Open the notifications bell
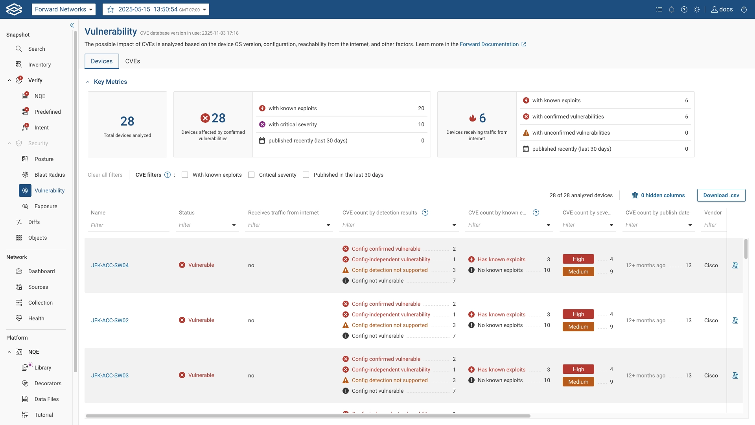Viewport: 755px width, 425px height. coord(672,9)
